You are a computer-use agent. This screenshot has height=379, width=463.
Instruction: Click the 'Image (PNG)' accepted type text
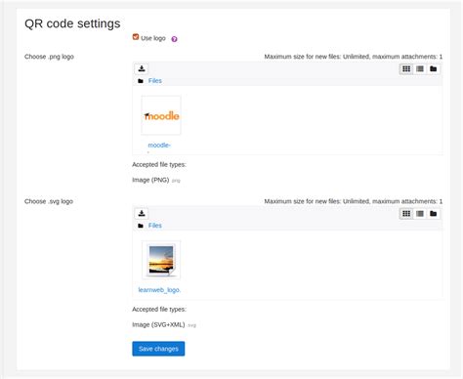[150, 180]
